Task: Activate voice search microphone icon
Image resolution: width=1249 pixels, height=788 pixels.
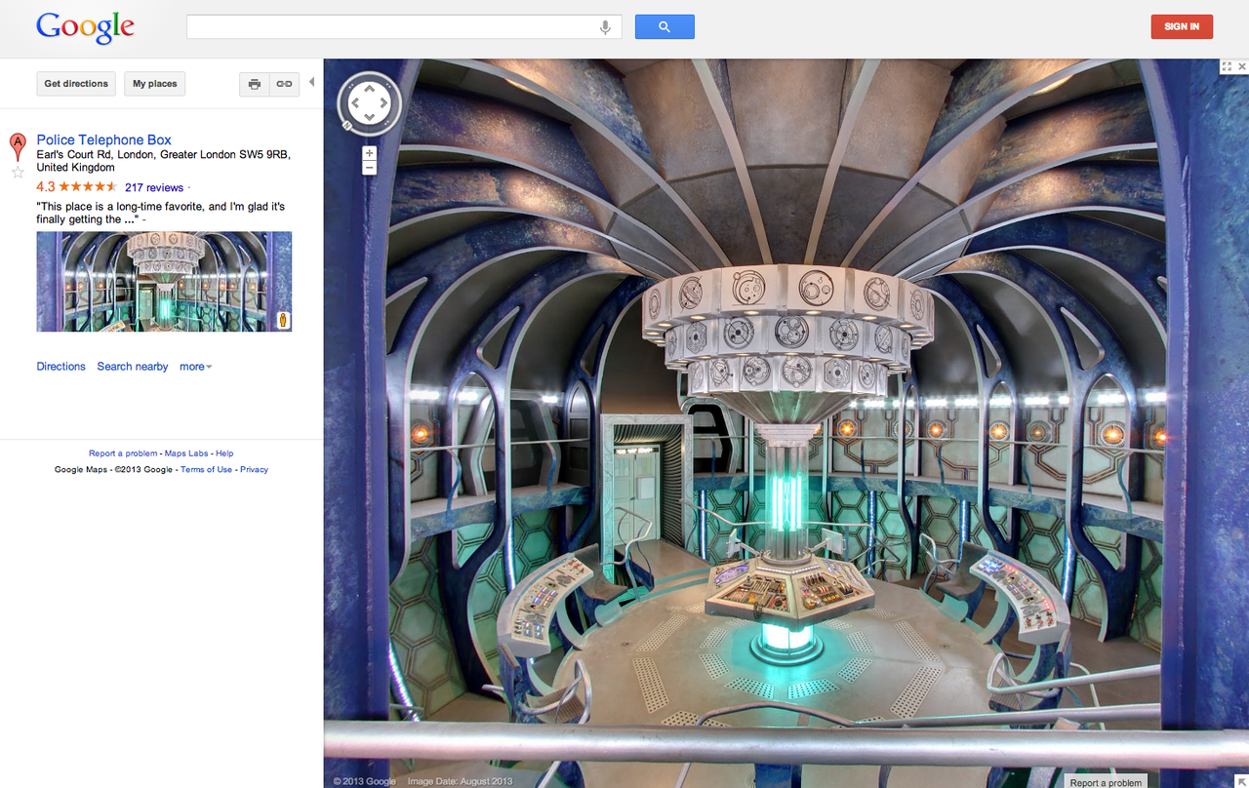Action: (605, 27)
